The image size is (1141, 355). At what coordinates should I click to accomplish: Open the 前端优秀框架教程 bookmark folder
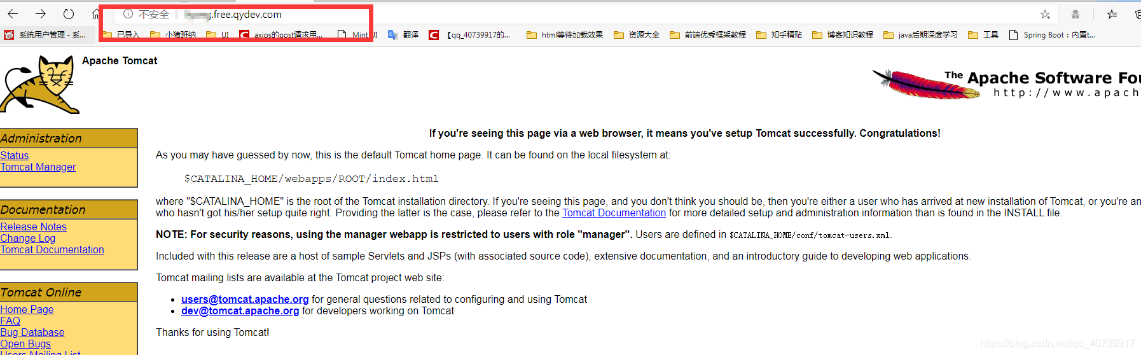(708, 35)
